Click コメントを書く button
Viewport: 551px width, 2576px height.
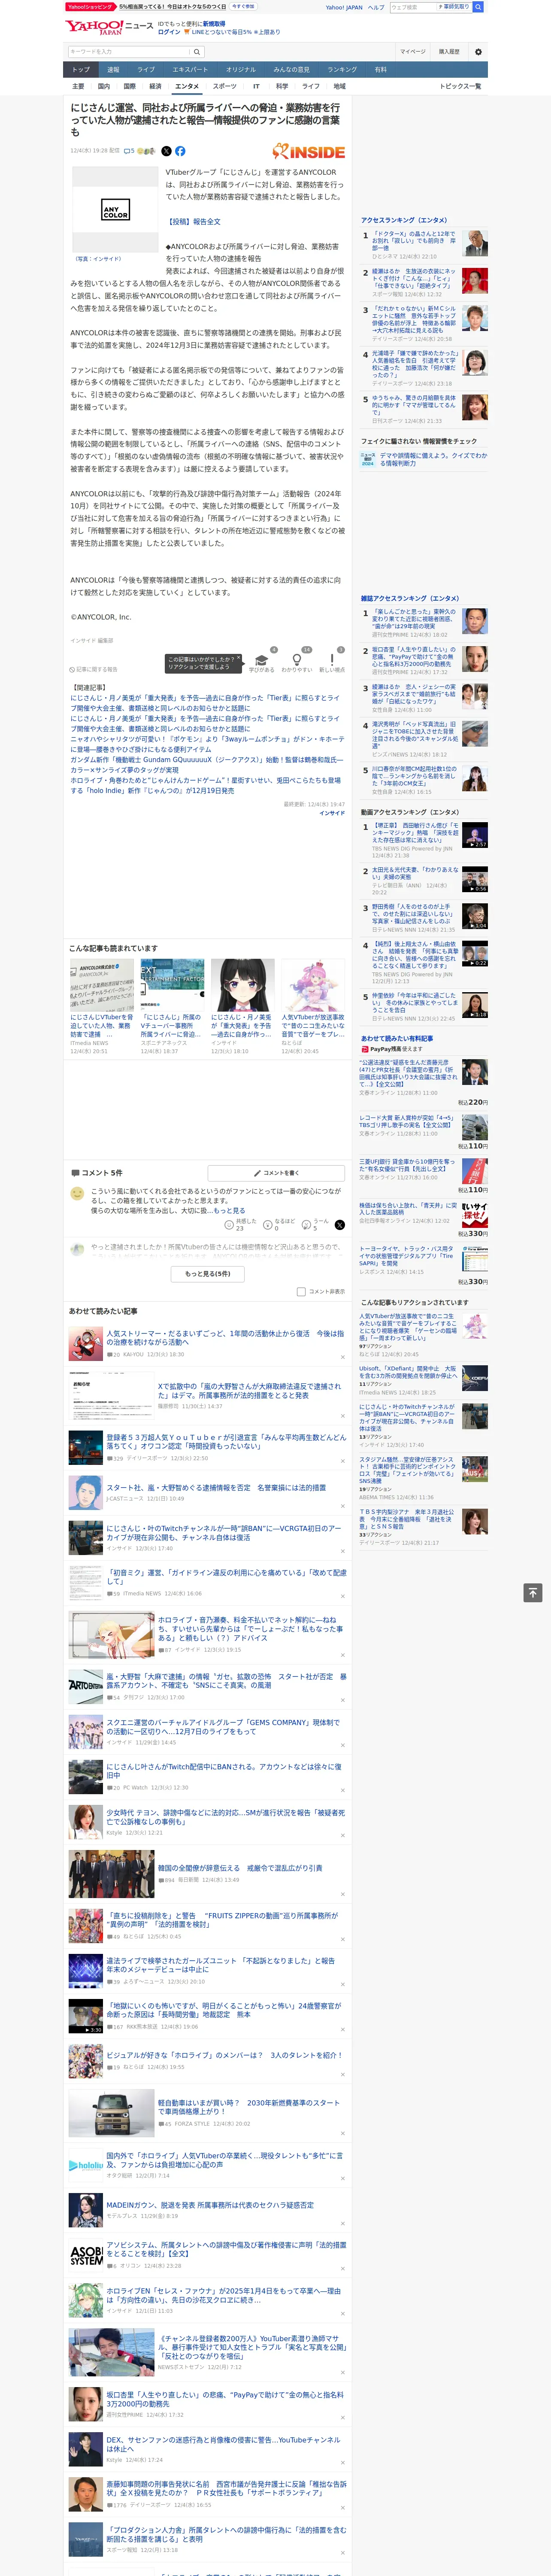[276, 1173]
